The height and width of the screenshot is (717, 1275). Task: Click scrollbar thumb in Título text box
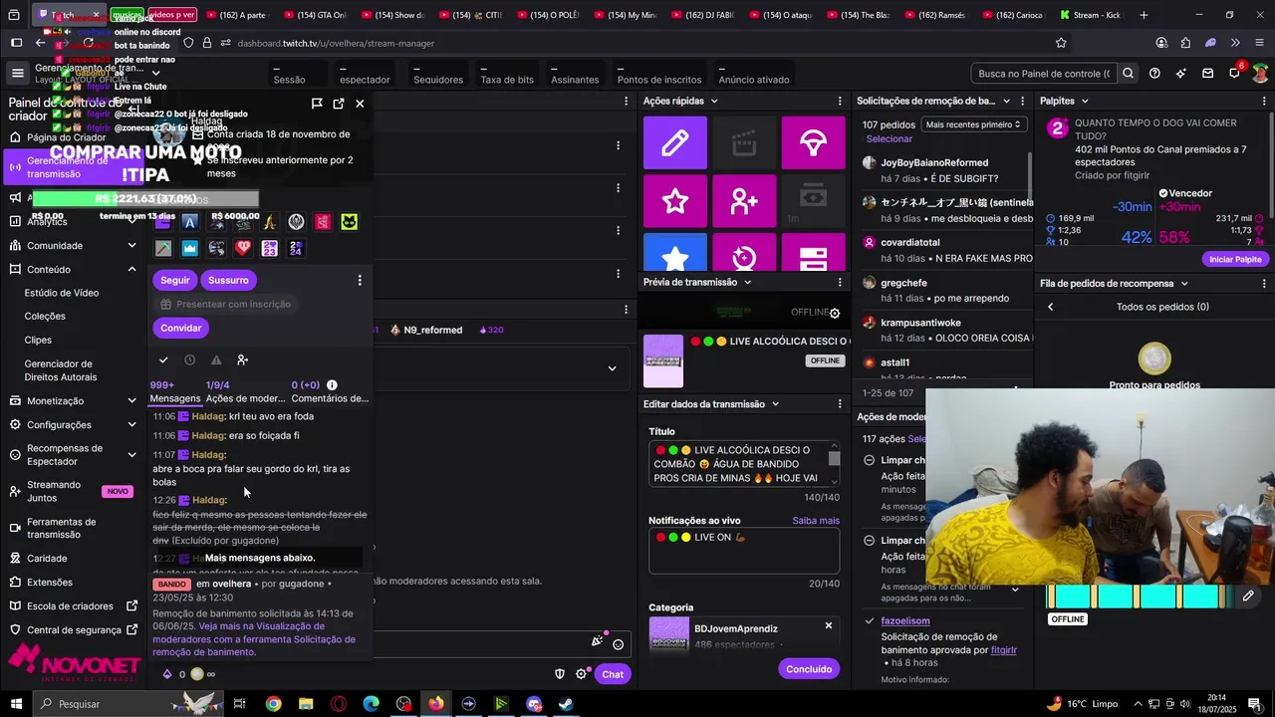834,459
